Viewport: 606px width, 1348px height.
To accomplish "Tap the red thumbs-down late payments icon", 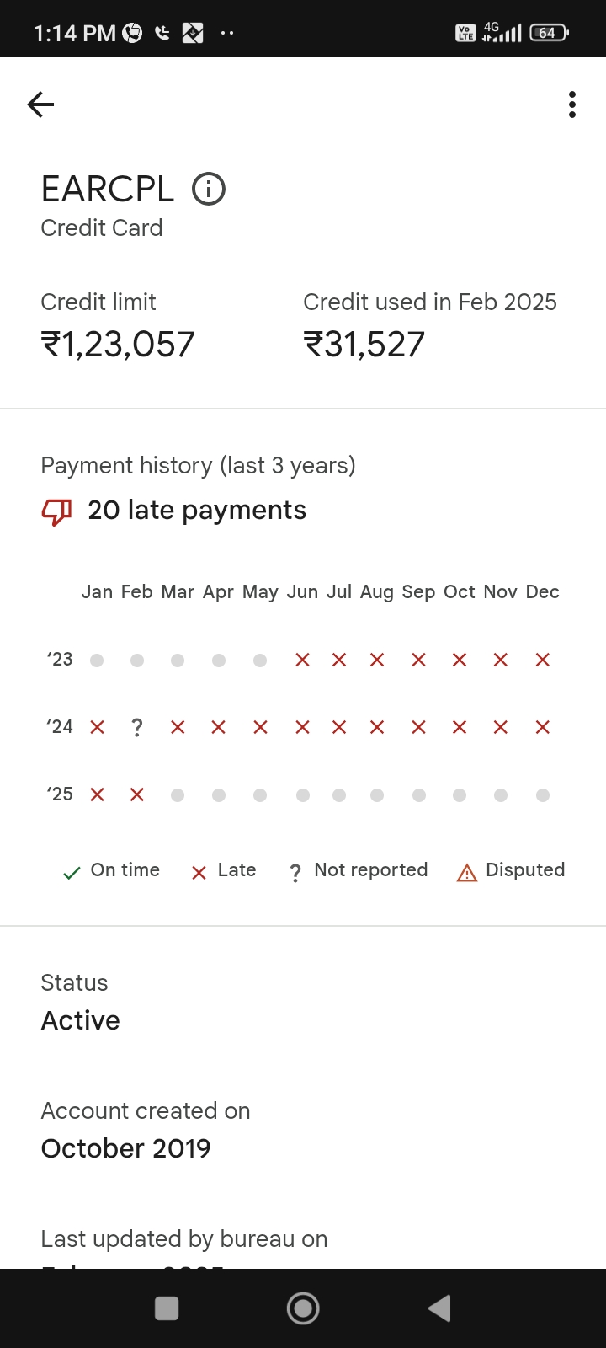I will tap(57, 511).
